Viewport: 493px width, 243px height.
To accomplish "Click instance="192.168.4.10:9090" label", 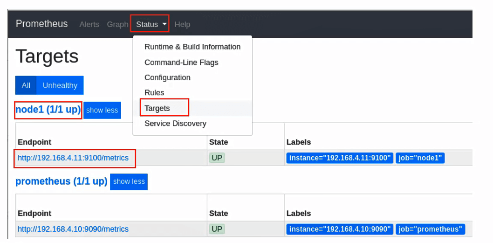I will point(340,229).
